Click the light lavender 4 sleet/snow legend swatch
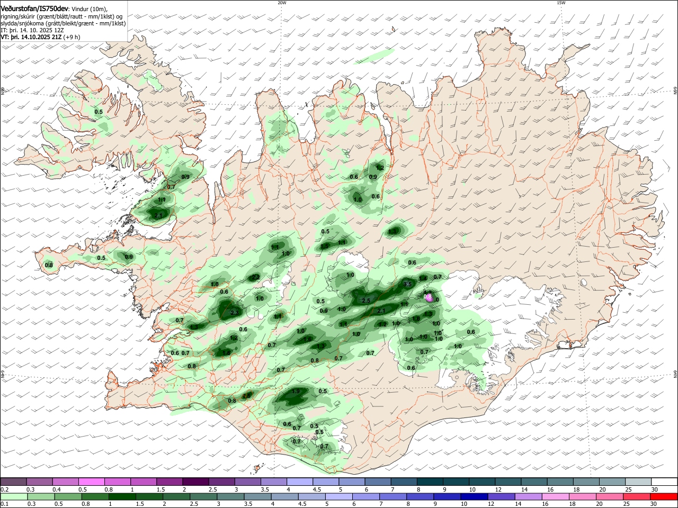 [x=300, y=482]
